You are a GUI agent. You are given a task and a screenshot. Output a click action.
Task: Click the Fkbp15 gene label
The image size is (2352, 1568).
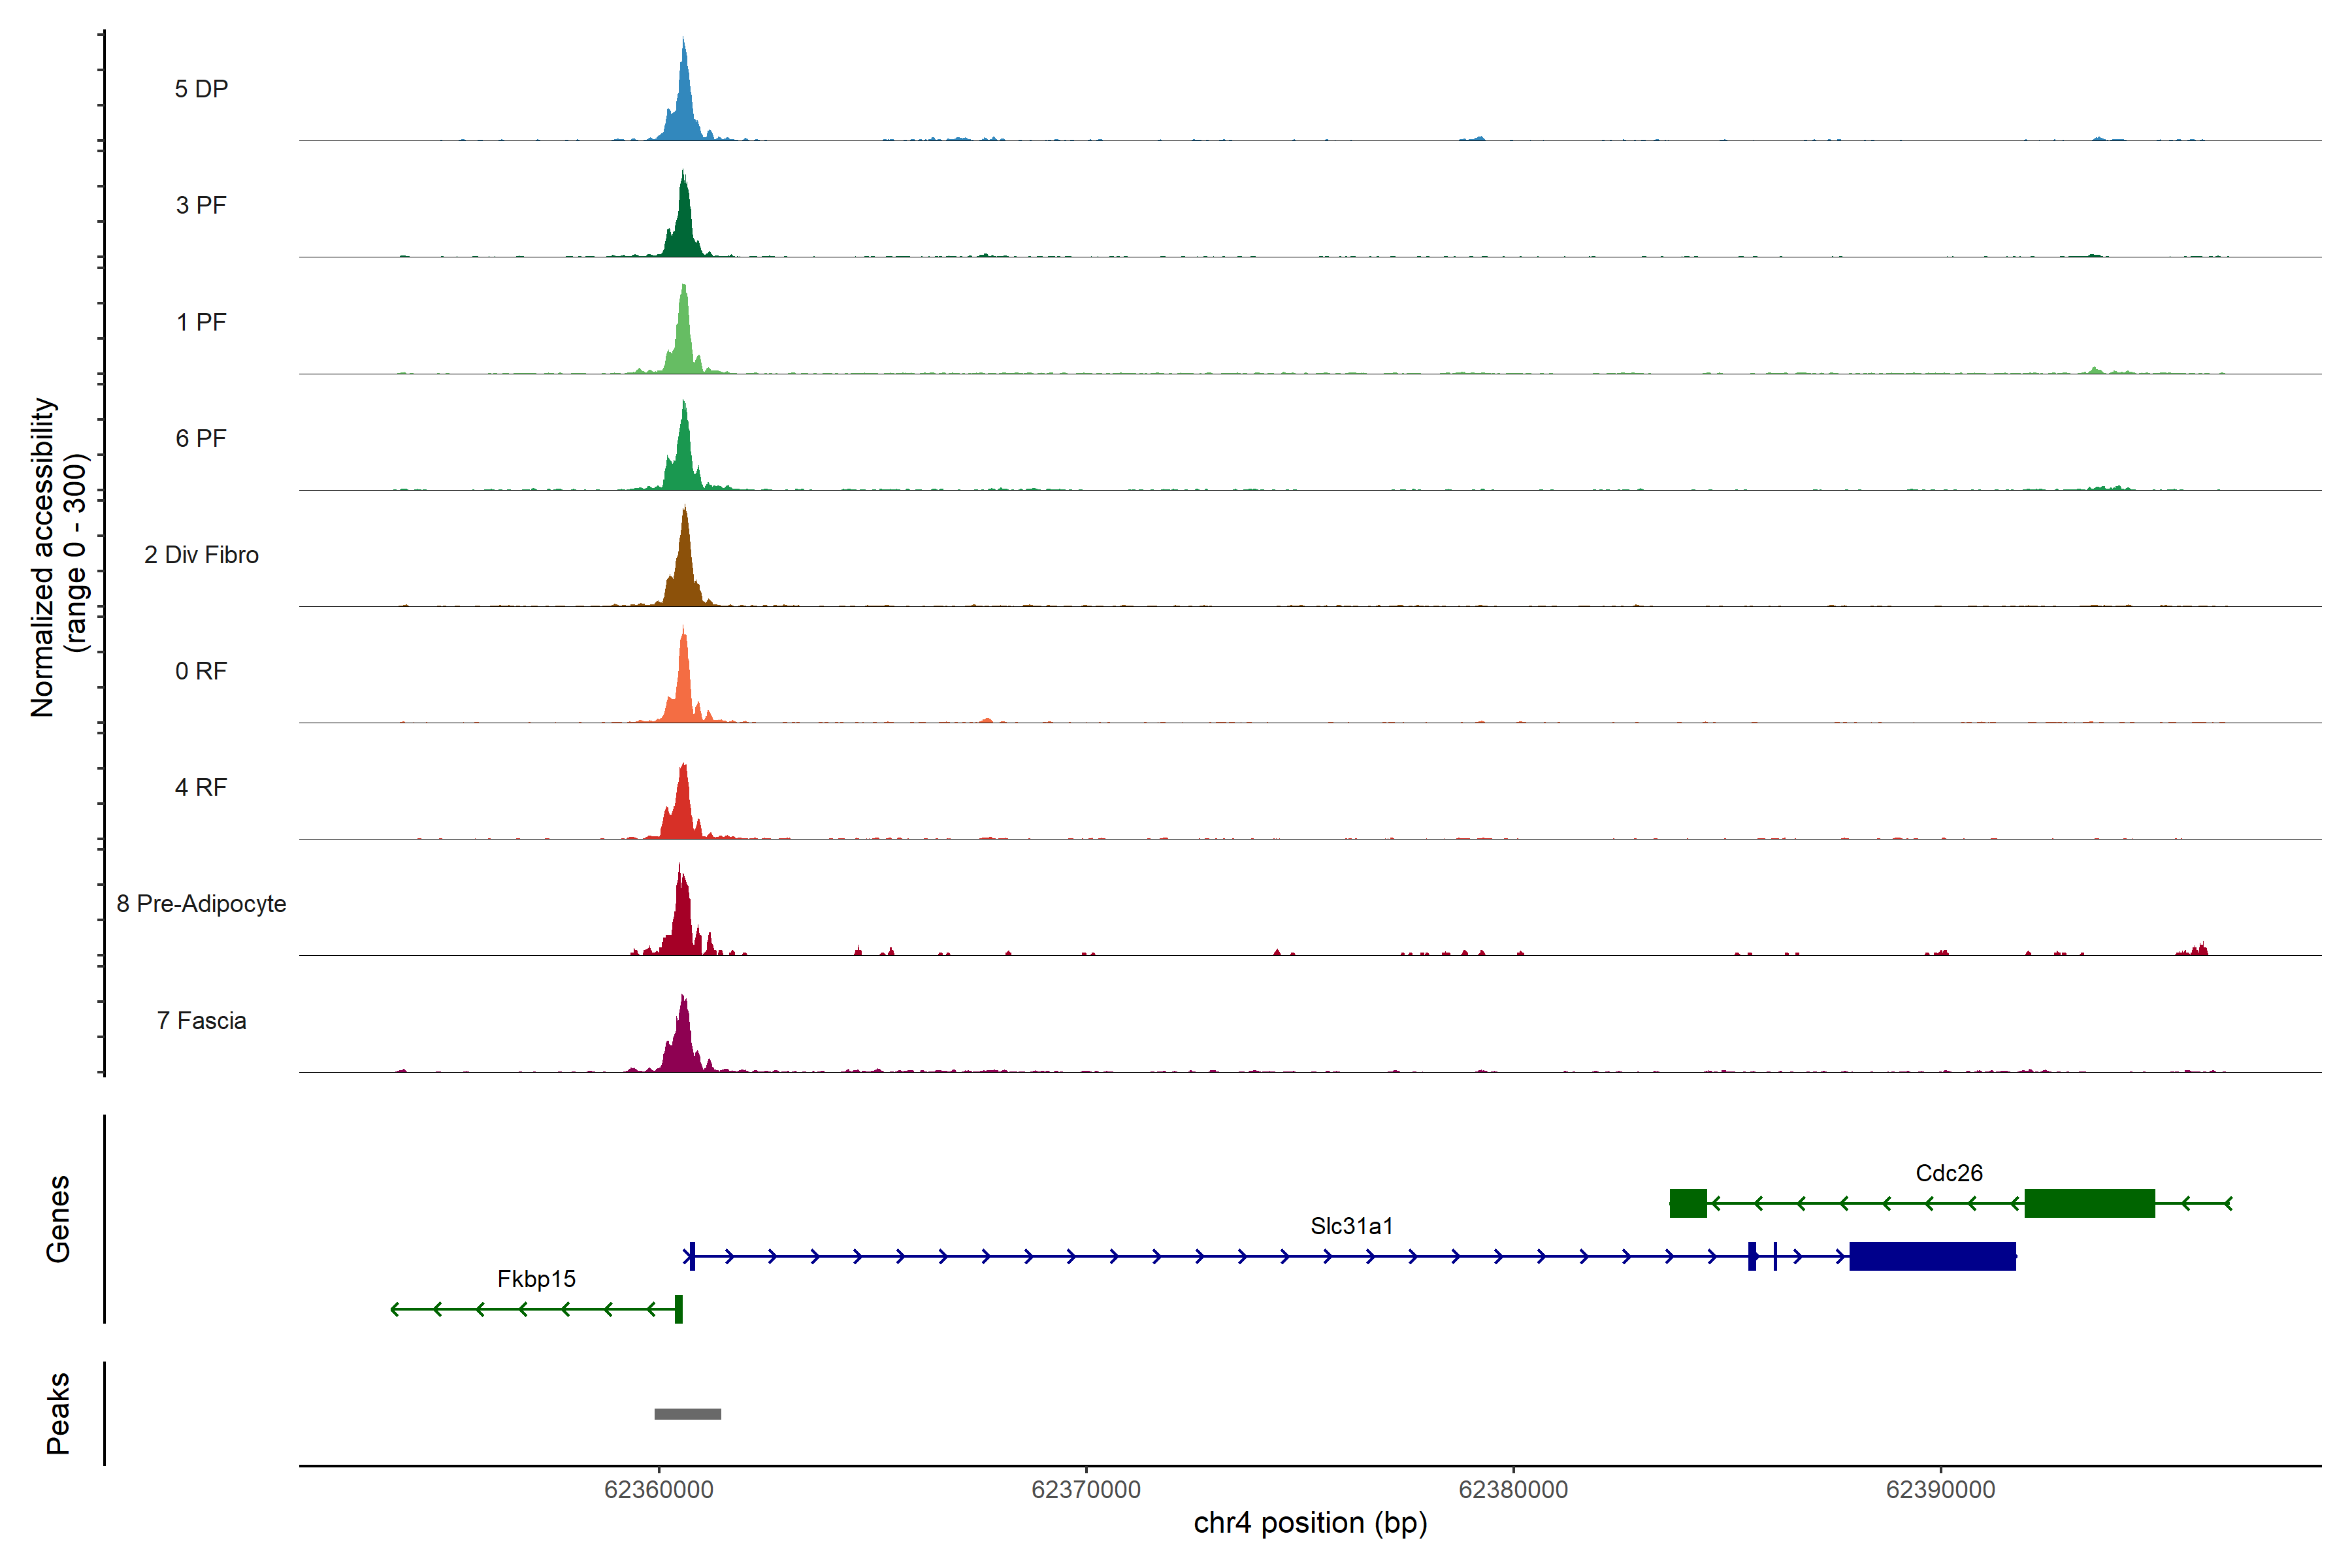[536, 1279]
